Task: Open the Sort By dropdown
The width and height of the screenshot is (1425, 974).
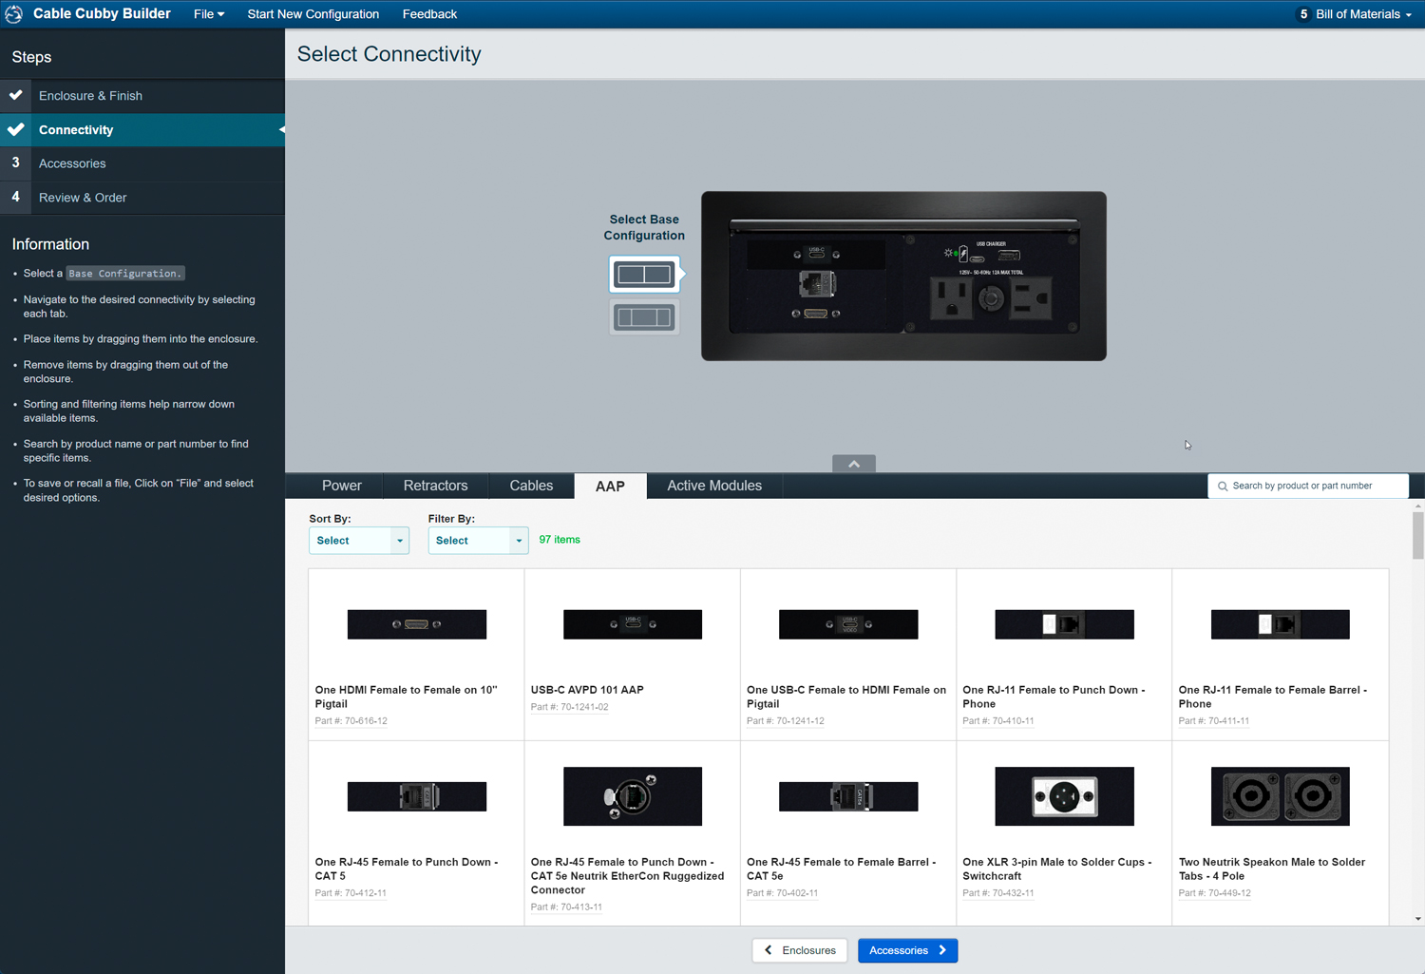Action: click(x=358, y=541)
